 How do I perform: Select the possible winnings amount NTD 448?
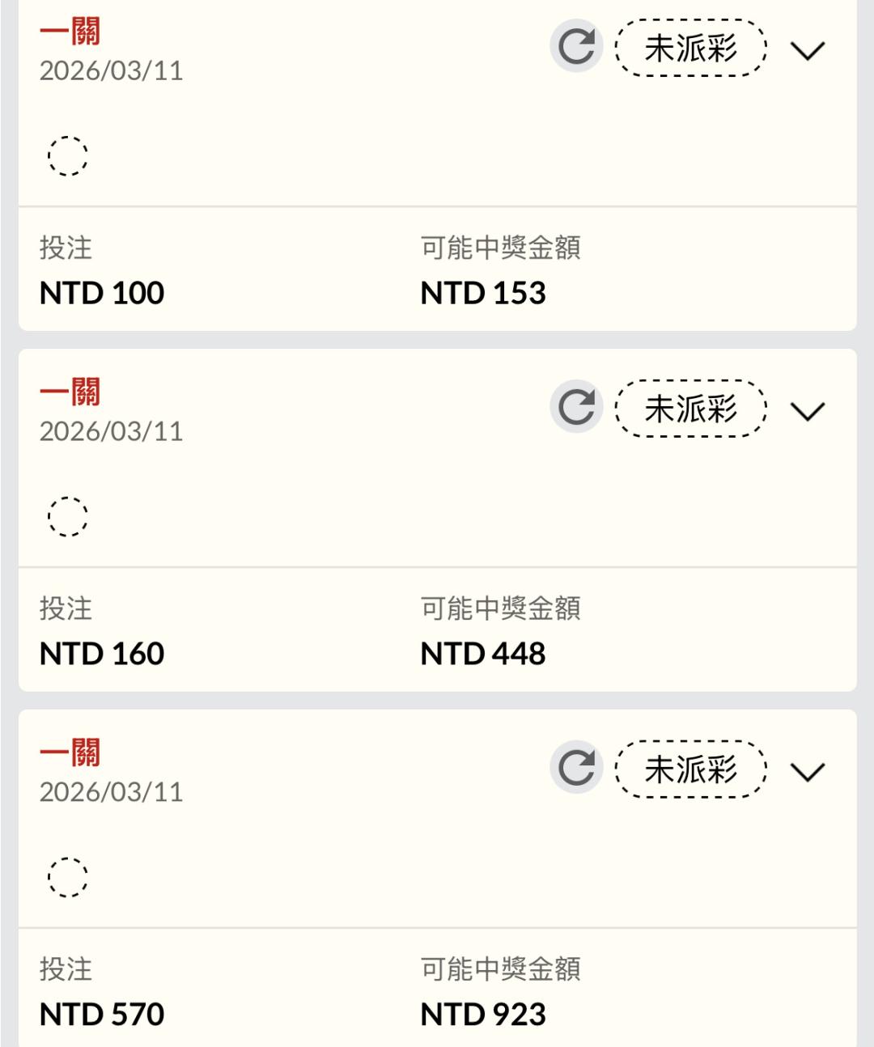(x=483, y=654)
